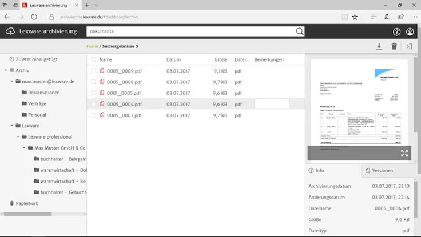Go back in the browser

[x=7, y=17]
